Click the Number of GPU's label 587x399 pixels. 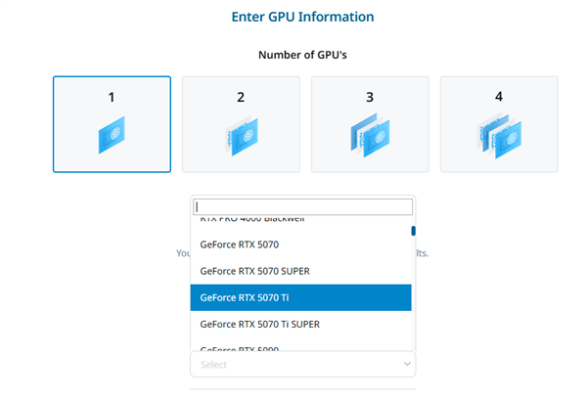(x=302, y=55)
